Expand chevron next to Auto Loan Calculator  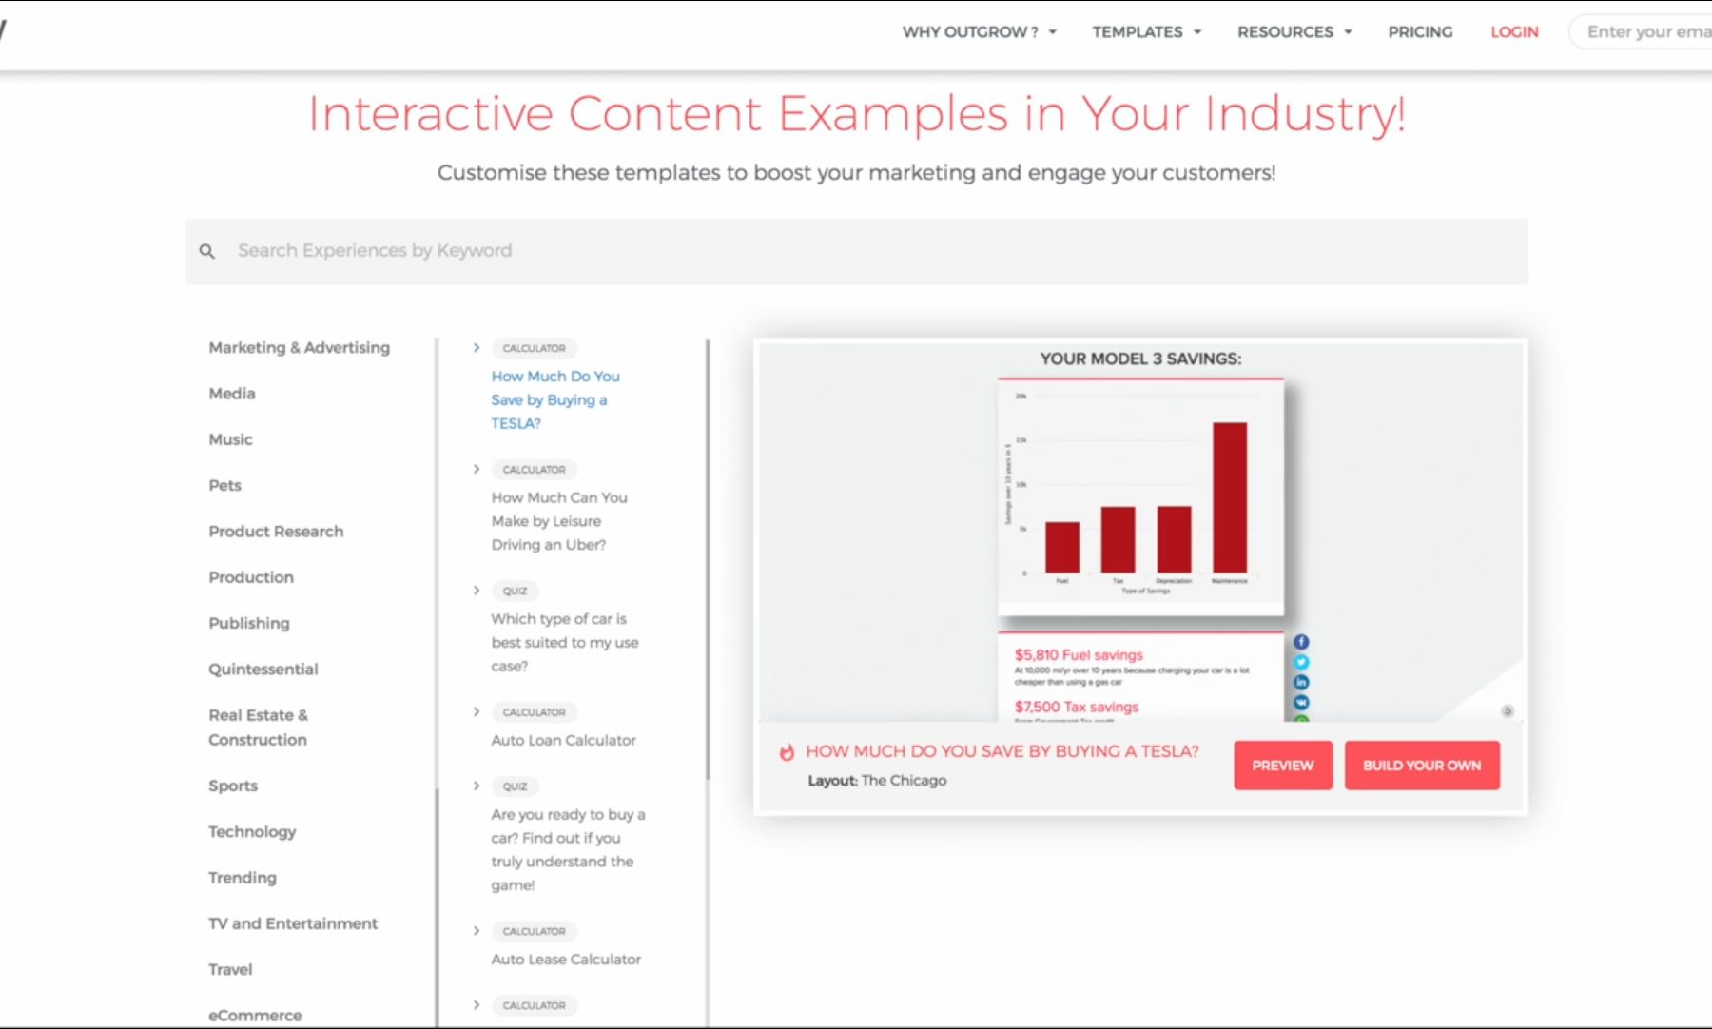tap(477, 711)
